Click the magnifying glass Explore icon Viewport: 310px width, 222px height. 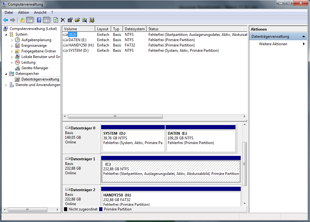pos(84,20)
